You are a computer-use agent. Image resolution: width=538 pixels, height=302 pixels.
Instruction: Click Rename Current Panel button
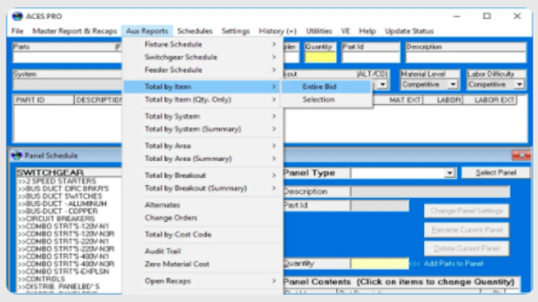coord(467,230)
